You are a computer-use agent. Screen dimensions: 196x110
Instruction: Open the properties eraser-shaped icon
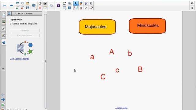pos(91,8)
